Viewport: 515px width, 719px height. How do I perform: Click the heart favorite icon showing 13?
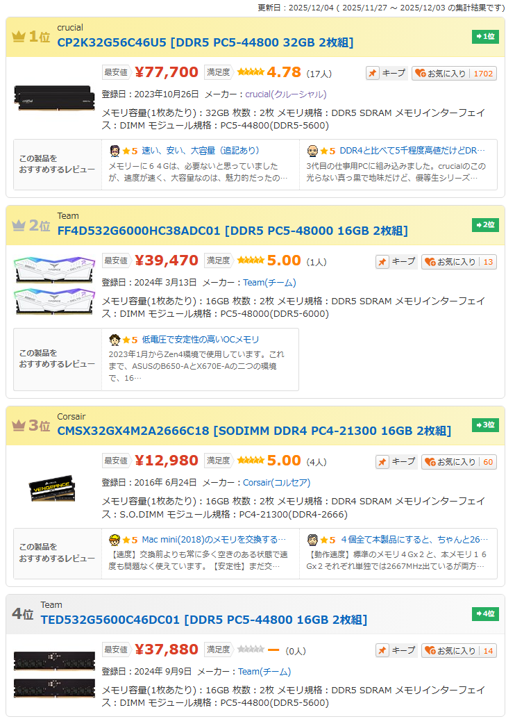click(430, 262)
